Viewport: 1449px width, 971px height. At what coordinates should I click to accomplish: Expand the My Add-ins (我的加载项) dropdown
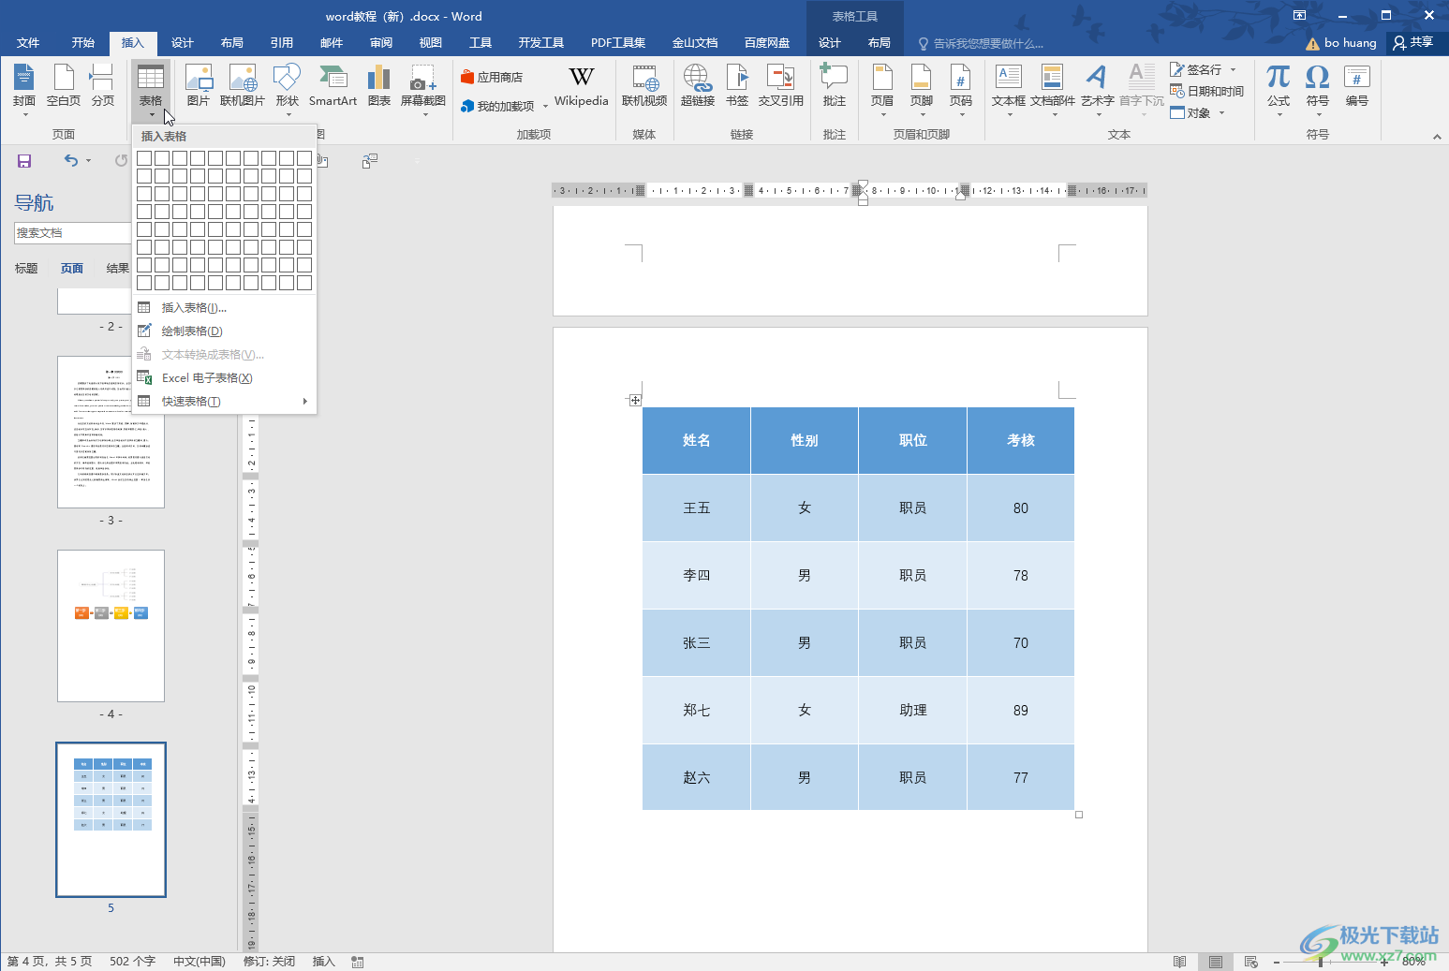click(545, 107)
